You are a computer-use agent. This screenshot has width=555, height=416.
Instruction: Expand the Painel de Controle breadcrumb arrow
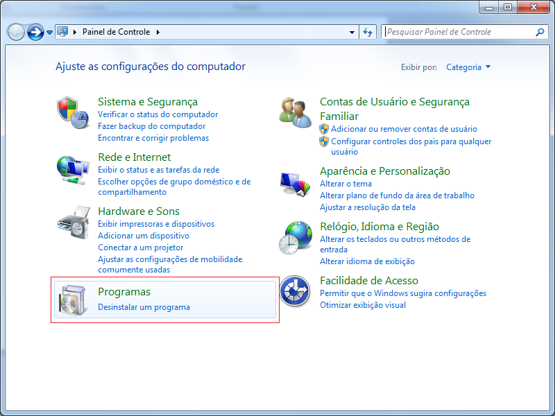(x=158, y=32)
